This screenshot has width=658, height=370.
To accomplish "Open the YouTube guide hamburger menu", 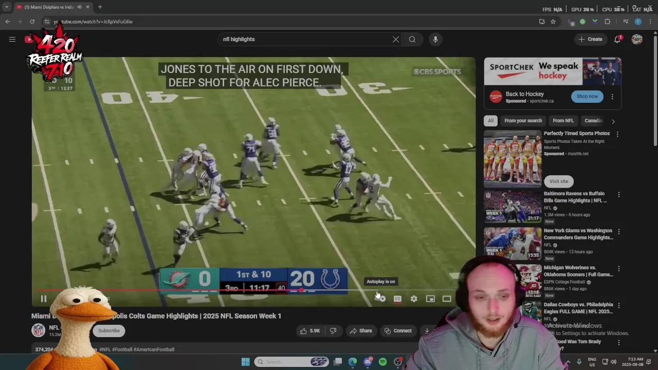I will click(12, 39).
